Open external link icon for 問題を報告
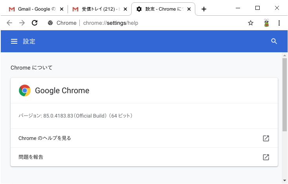 (266, 157)
